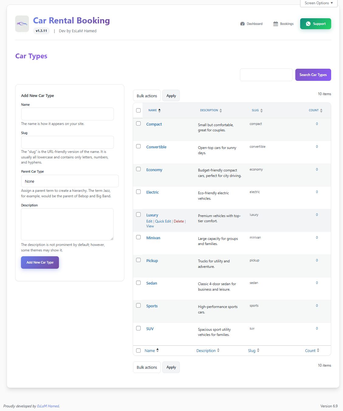Sort by Count using header sort arrows
The height and width of the screenshot is (411, 343).
(x=321, y=110)
